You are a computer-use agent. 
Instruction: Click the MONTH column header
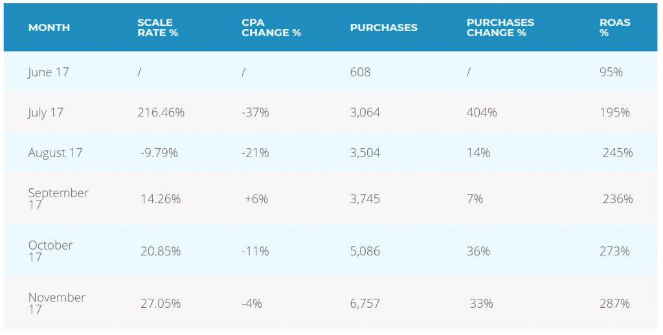[x=49, y=27]
